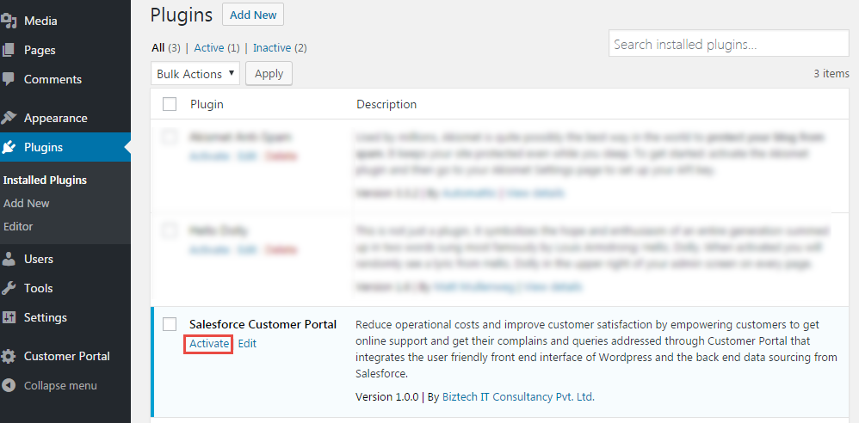Open the Bulk Actions dropdown

click(x=195, y=74)
